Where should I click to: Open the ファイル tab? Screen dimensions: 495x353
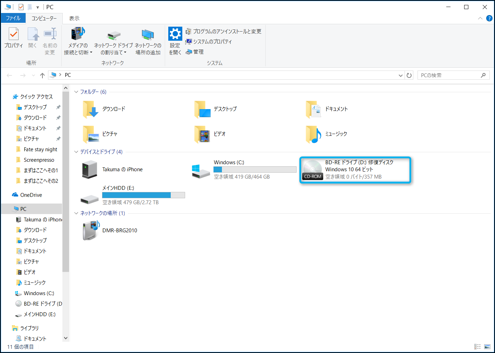13,18
